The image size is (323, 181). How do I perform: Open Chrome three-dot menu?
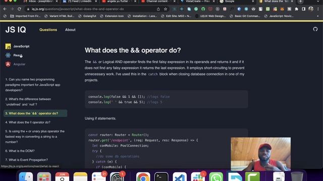click(x=318, y=9)
